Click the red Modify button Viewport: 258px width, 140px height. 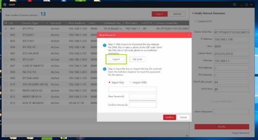(x=221, y=127)
